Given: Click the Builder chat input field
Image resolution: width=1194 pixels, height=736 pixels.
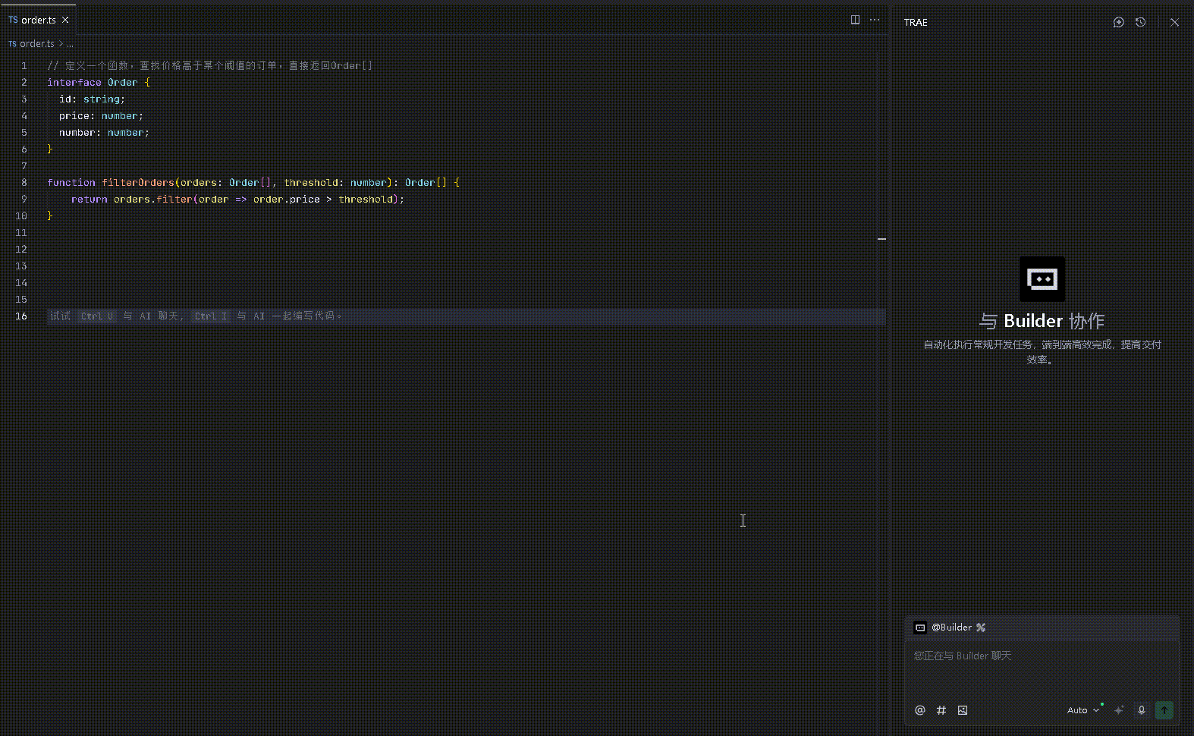Looking at the screenshot, I should click(x=1041, y=668).
